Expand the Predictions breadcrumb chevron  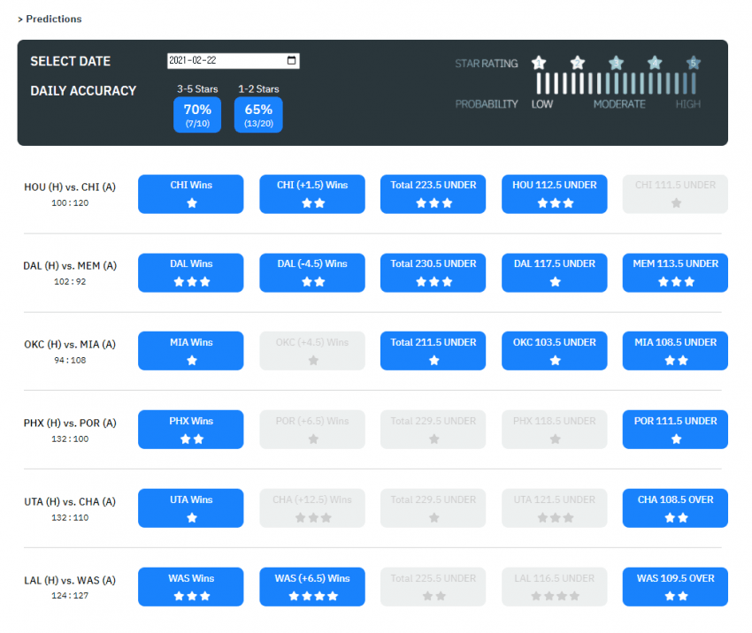click(x=20, y=19)
